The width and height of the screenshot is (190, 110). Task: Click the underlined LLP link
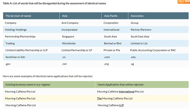[x=121, y=105]
